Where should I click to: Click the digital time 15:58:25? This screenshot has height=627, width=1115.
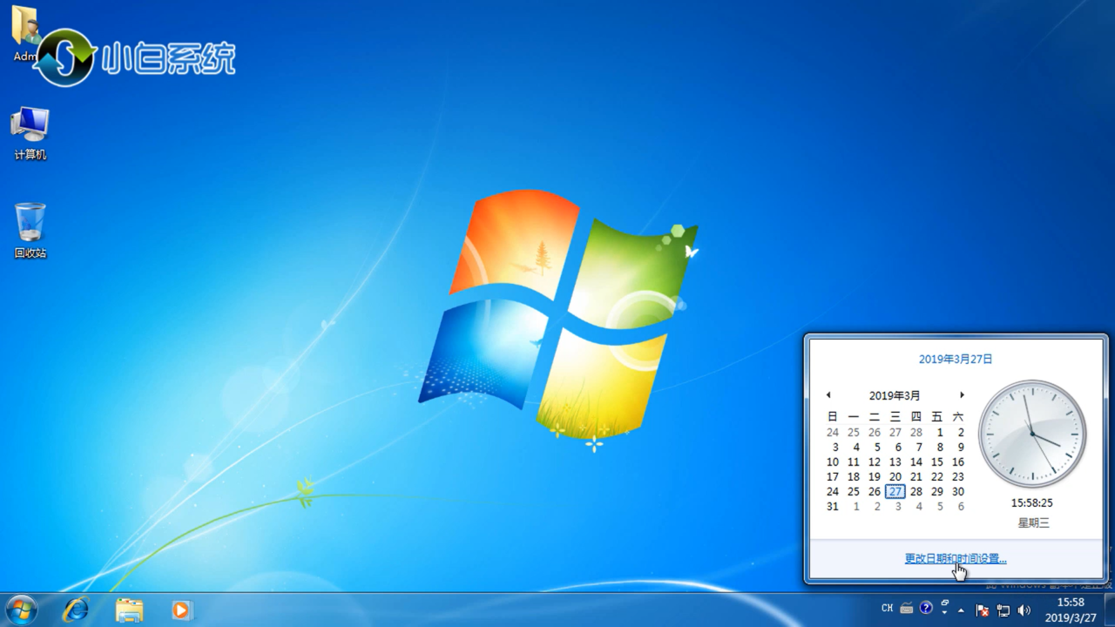click(x=1032, y=502)
